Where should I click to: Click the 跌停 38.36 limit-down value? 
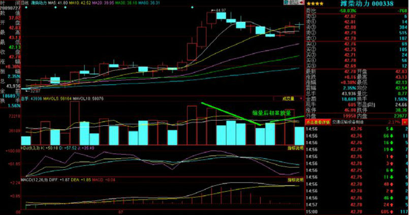coord(401,110)
